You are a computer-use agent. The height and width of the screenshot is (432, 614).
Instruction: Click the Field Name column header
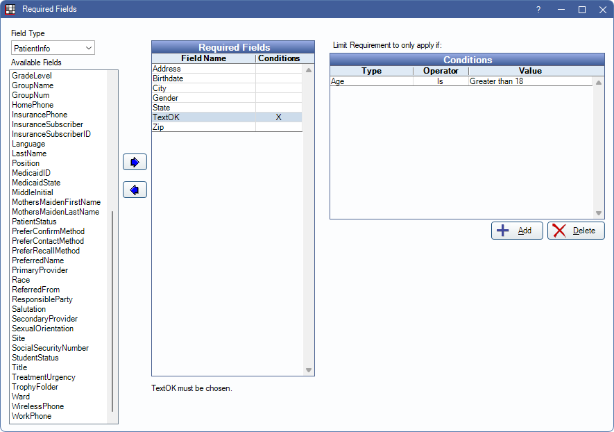[x=203, y=59]
